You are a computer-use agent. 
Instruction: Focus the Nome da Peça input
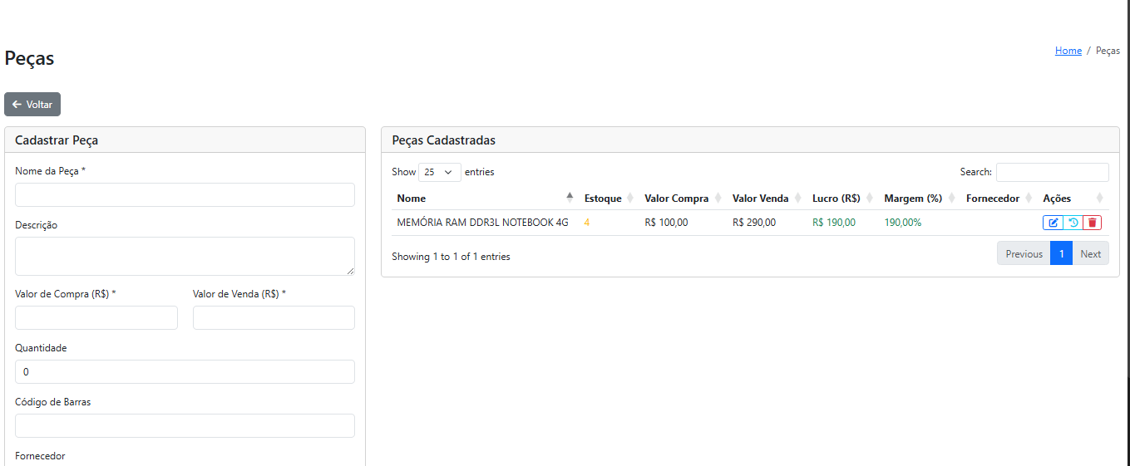(185, 194)
